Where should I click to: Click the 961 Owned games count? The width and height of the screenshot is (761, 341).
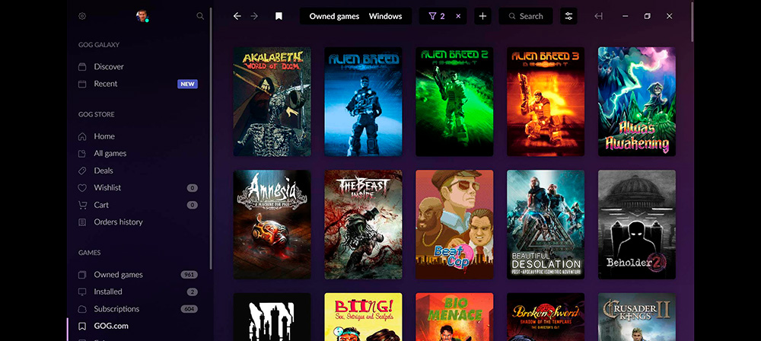pos(189,275)
